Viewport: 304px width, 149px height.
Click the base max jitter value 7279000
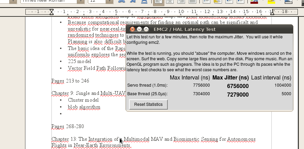(x=238, y=95)
